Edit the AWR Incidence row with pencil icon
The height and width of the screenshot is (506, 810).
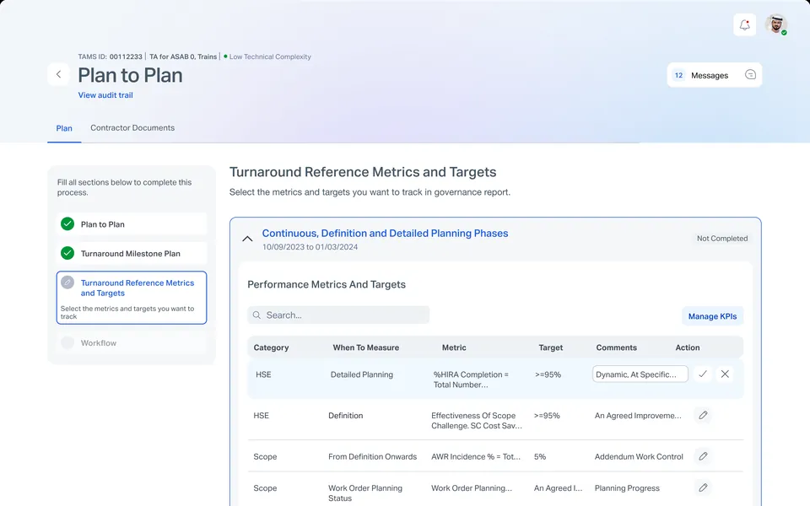703,456
